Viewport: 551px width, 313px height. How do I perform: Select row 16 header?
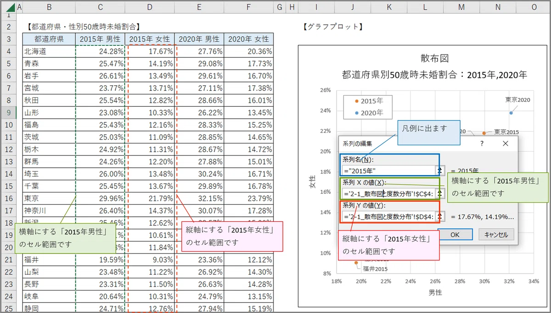pyautogui.click(x=8, y=198)
